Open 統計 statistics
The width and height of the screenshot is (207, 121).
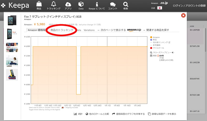coord(78,114)
